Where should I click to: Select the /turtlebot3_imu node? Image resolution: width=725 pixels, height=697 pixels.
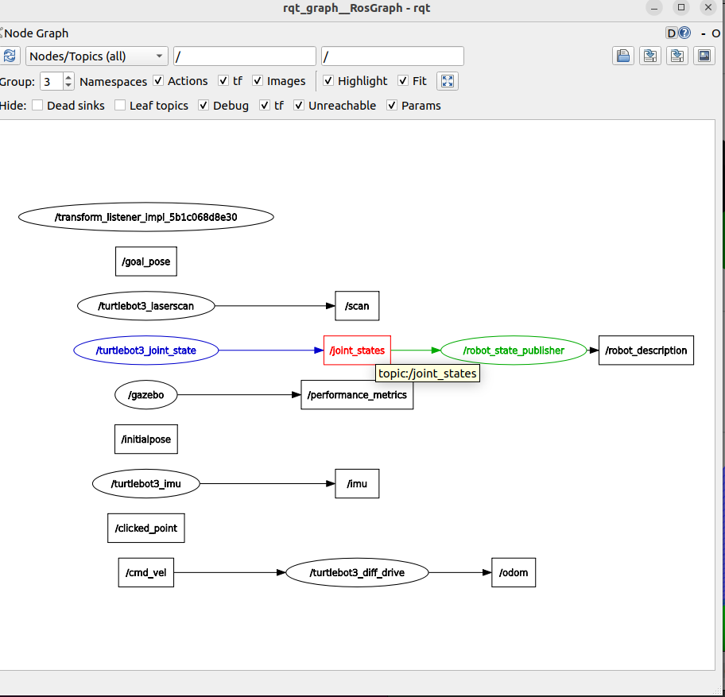pyautogui.click(x=146, y=483)
